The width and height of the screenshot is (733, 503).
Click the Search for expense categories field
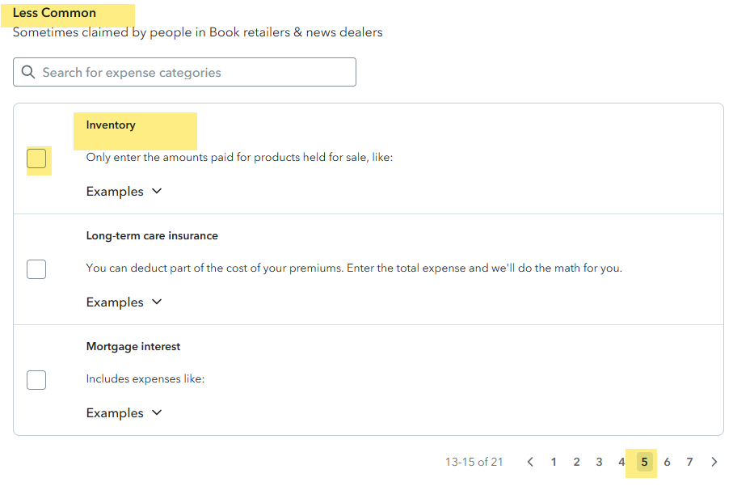194,73
